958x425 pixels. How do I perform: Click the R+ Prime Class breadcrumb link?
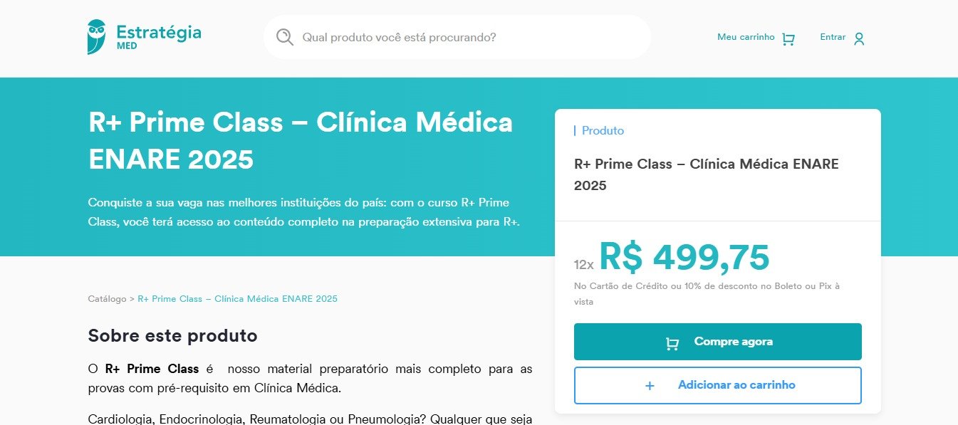[x=237, y=299]
